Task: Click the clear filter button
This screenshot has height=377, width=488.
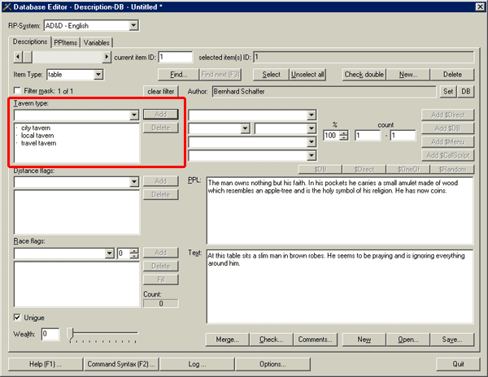Action: [x=161, y=91]
